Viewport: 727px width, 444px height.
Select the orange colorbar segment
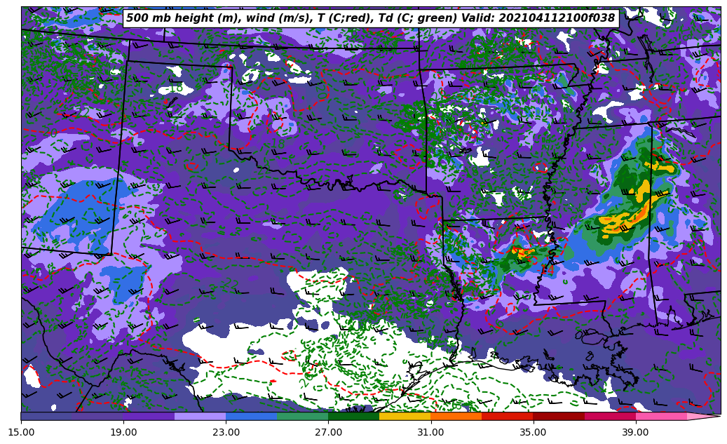[x=456, y=416]
